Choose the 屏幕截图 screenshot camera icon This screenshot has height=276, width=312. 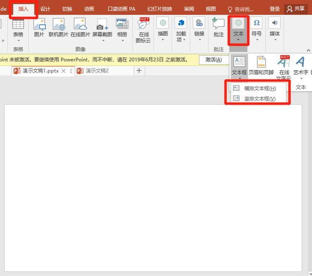point(102,24)
